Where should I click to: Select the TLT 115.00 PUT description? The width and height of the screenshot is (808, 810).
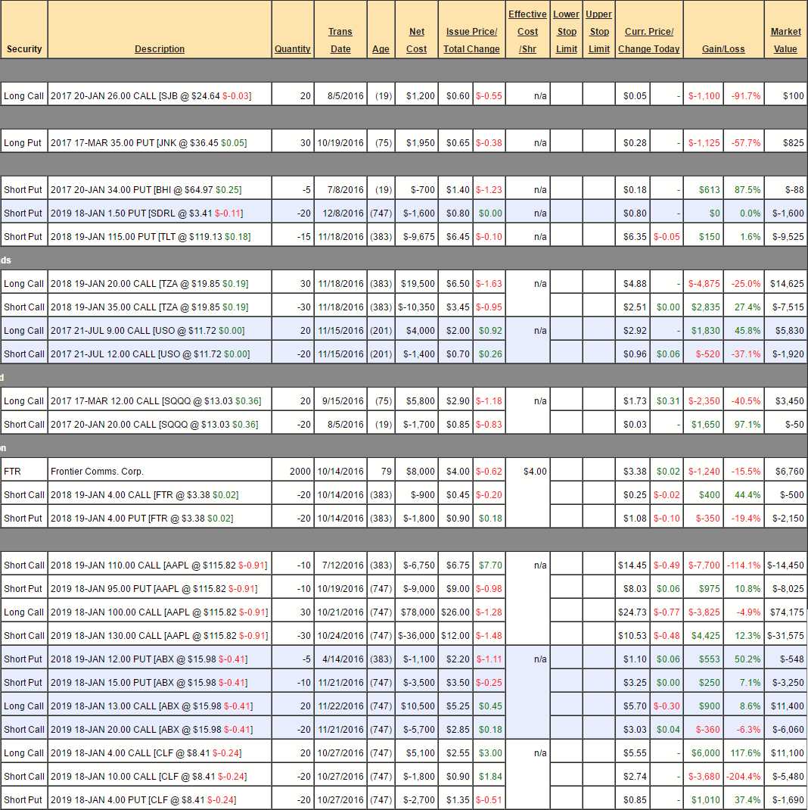click(149, 237)
